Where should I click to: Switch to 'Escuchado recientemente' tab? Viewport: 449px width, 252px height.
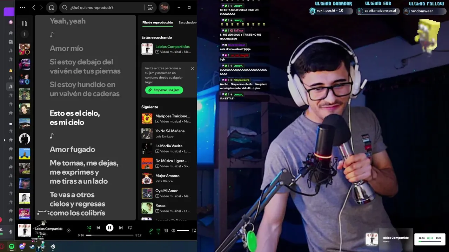point(188,22)
